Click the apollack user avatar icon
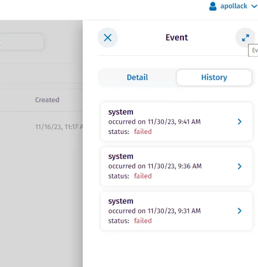 pyautogui.click(x=213, y=6)
